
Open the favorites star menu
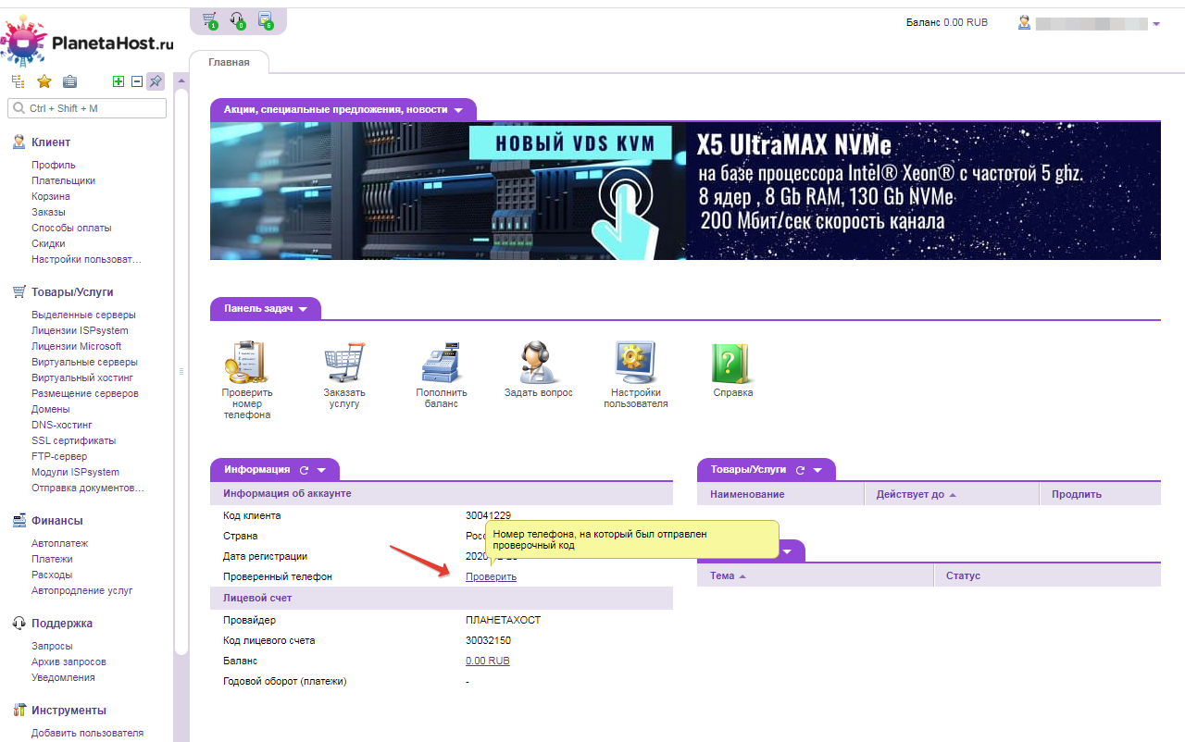44,81
